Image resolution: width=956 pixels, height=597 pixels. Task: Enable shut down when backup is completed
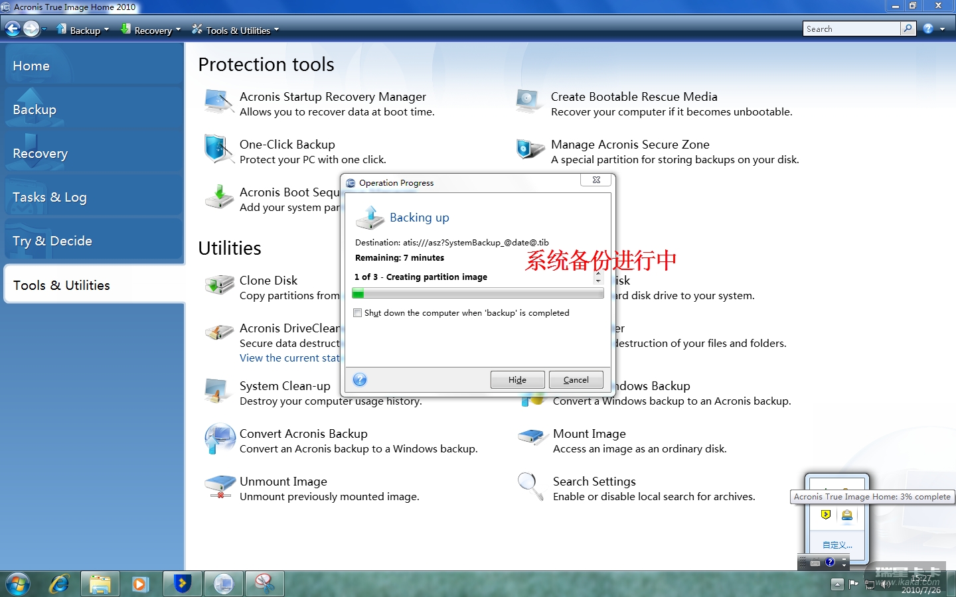358,313
